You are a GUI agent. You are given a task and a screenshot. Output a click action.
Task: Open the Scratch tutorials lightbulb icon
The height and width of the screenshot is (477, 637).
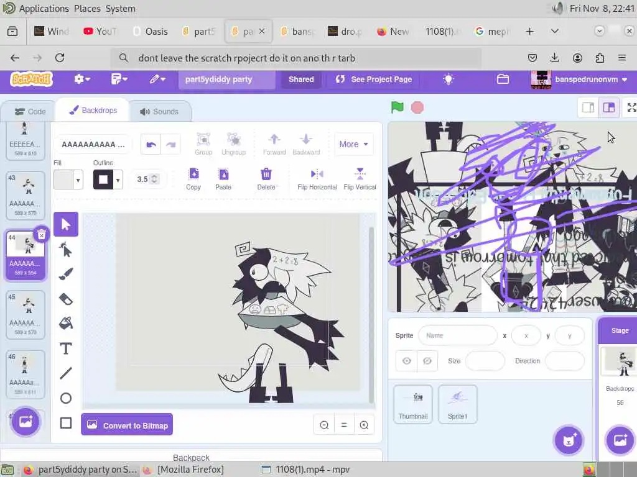[x=448, y=79]
